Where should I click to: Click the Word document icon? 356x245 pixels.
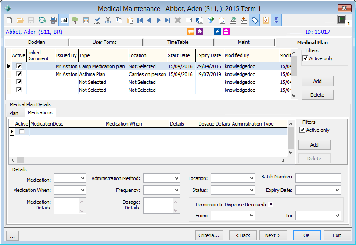pyautogui.click(x=200, y=20)
